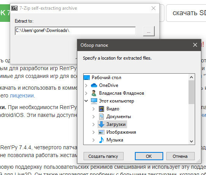The width and height of the screenshot is (206, 175).
Task: Select the Загрузки download arrow icon
Action: coord(101,124)
